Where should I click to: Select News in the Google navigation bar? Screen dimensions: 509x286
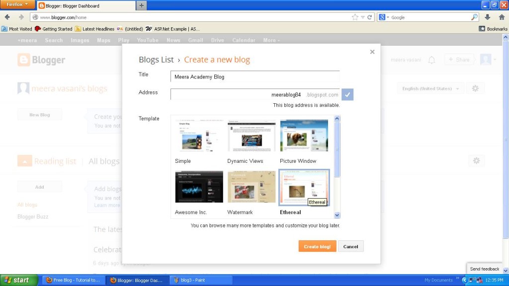click(x=173, y=40)
